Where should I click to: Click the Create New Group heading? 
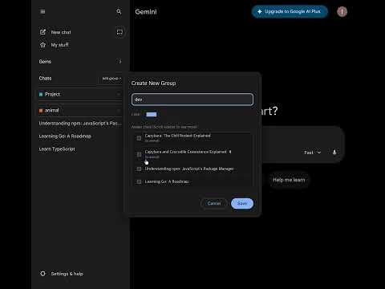153,83
